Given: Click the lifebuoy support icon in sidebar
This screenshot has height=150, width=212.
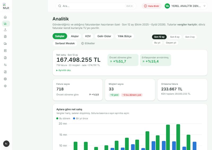Looking at the screenshot, I should [x=5, y=79].
